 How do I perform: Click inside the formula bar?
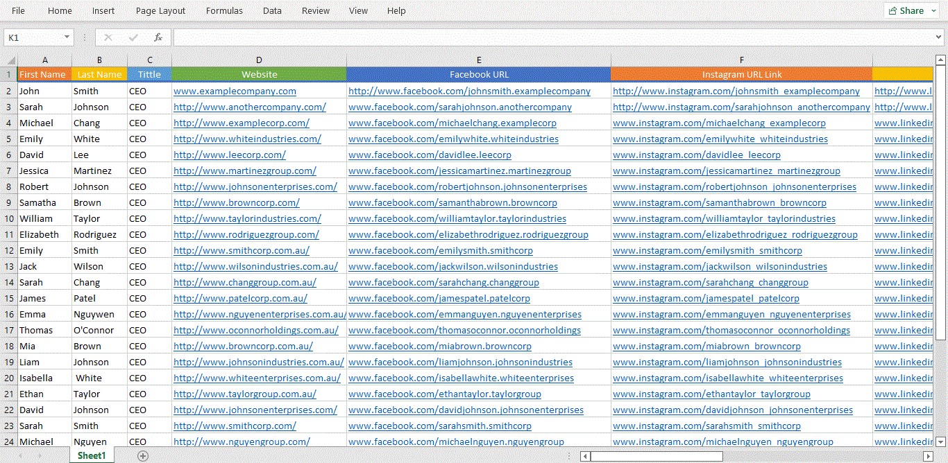pos(554,37)
